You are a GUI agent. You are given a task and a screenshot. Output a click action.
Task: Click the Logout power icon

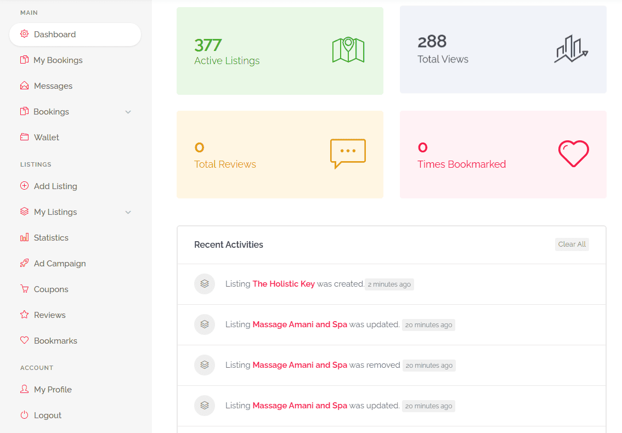24,415
